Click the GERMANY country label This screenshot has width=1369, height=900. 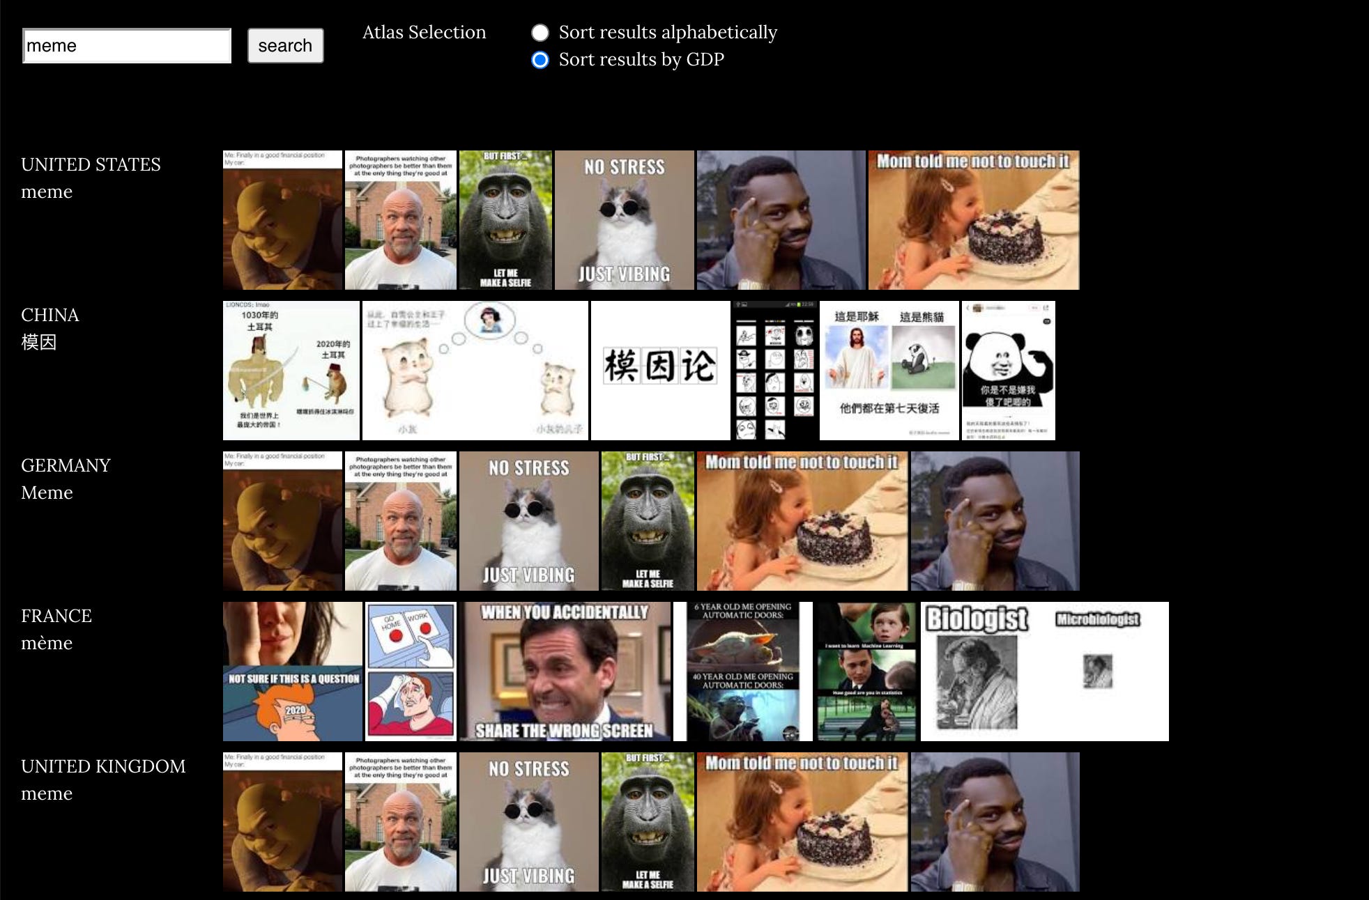tap(66, 465)
